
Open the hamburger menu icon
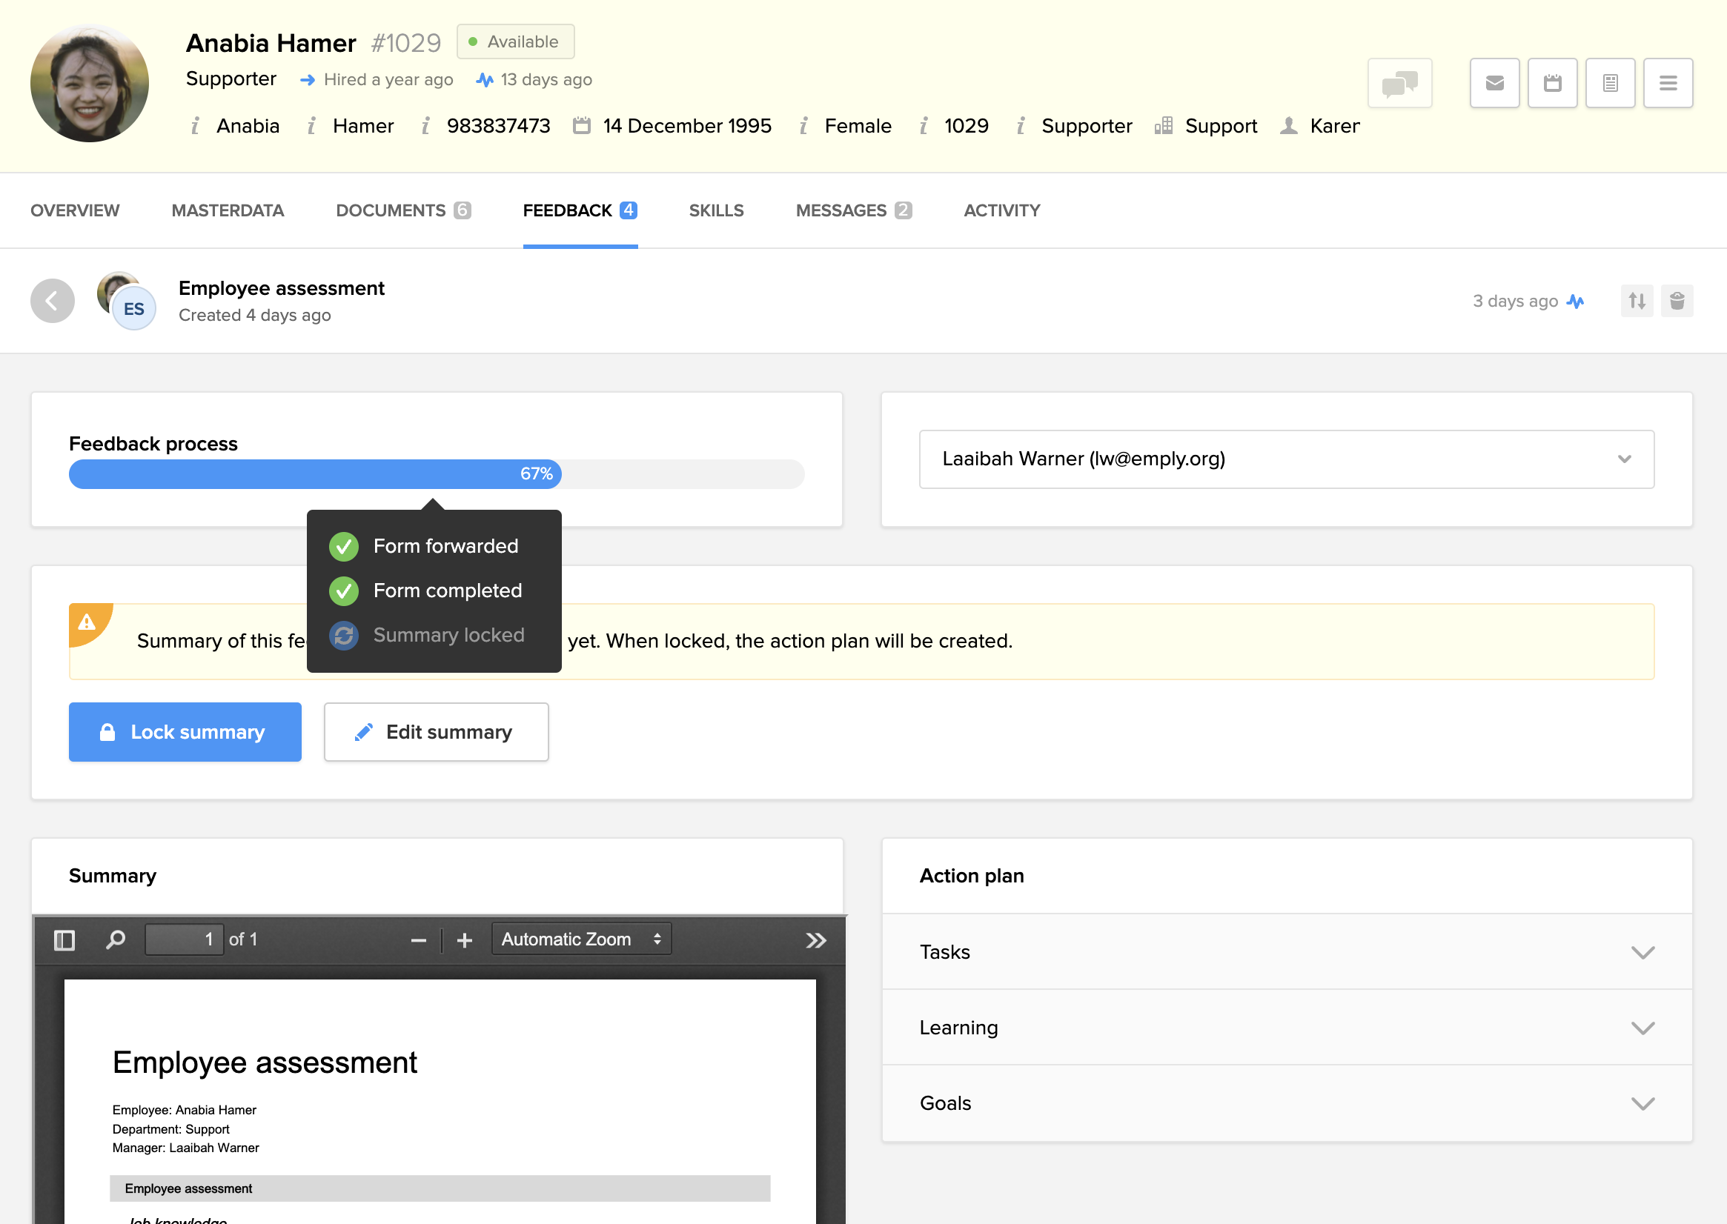[1668, 83]
